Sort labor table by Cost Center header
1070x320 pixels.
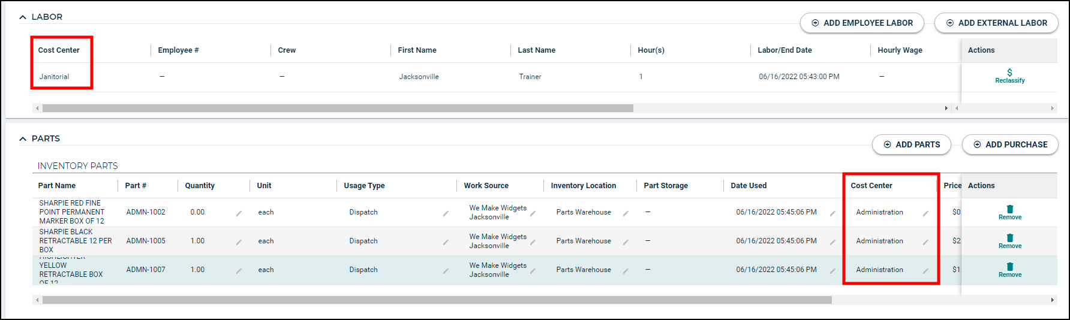coord(59,50)
